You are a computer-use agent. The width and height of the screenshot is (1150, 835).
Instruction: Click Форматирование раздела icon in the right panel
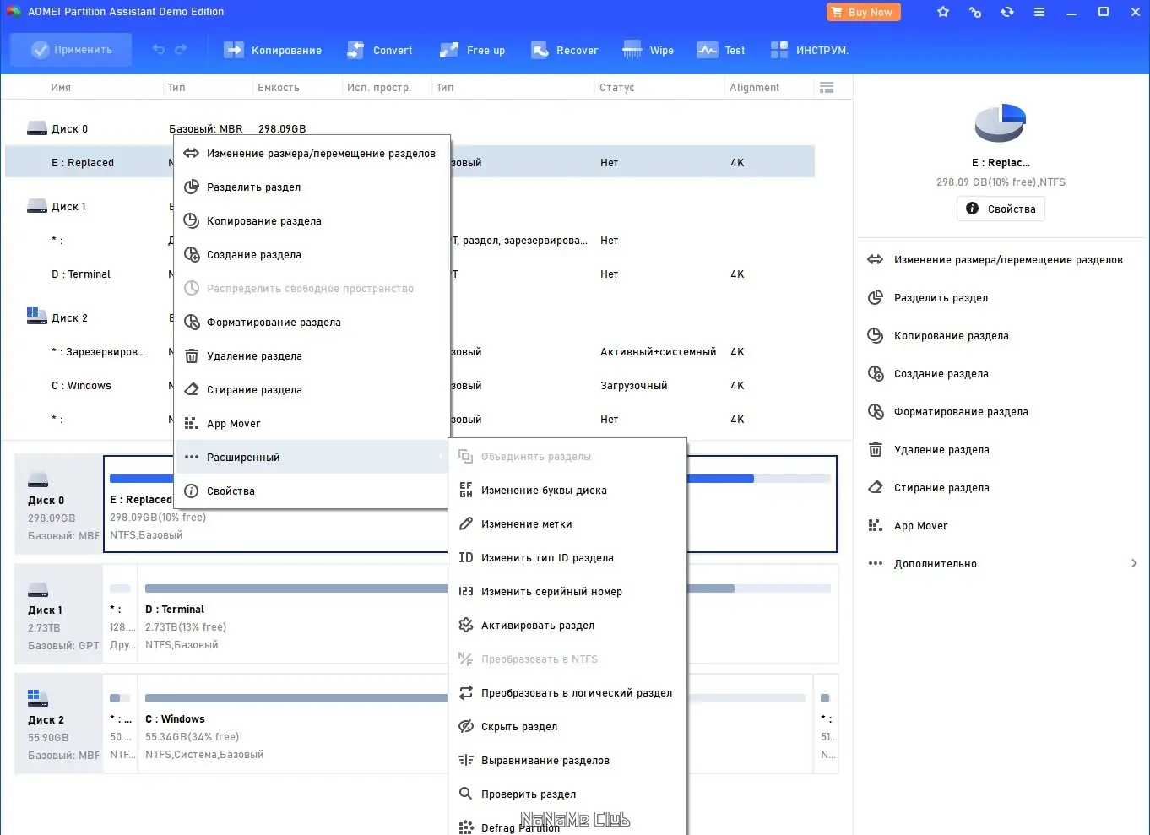click(x=876, y=411)
